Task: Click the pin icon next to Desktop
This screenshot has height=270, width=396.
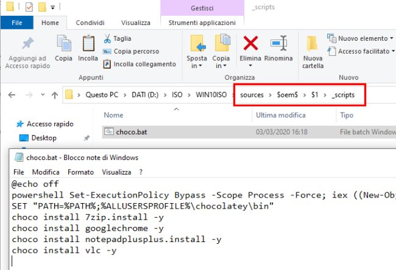Action: [x=87, y=138]
